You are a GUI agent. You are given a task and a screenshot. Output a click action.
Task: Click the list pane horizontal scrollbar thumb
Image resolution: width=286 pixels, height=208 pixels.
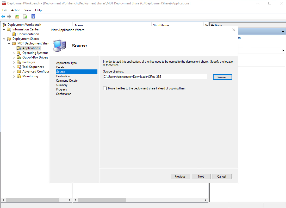102,200
